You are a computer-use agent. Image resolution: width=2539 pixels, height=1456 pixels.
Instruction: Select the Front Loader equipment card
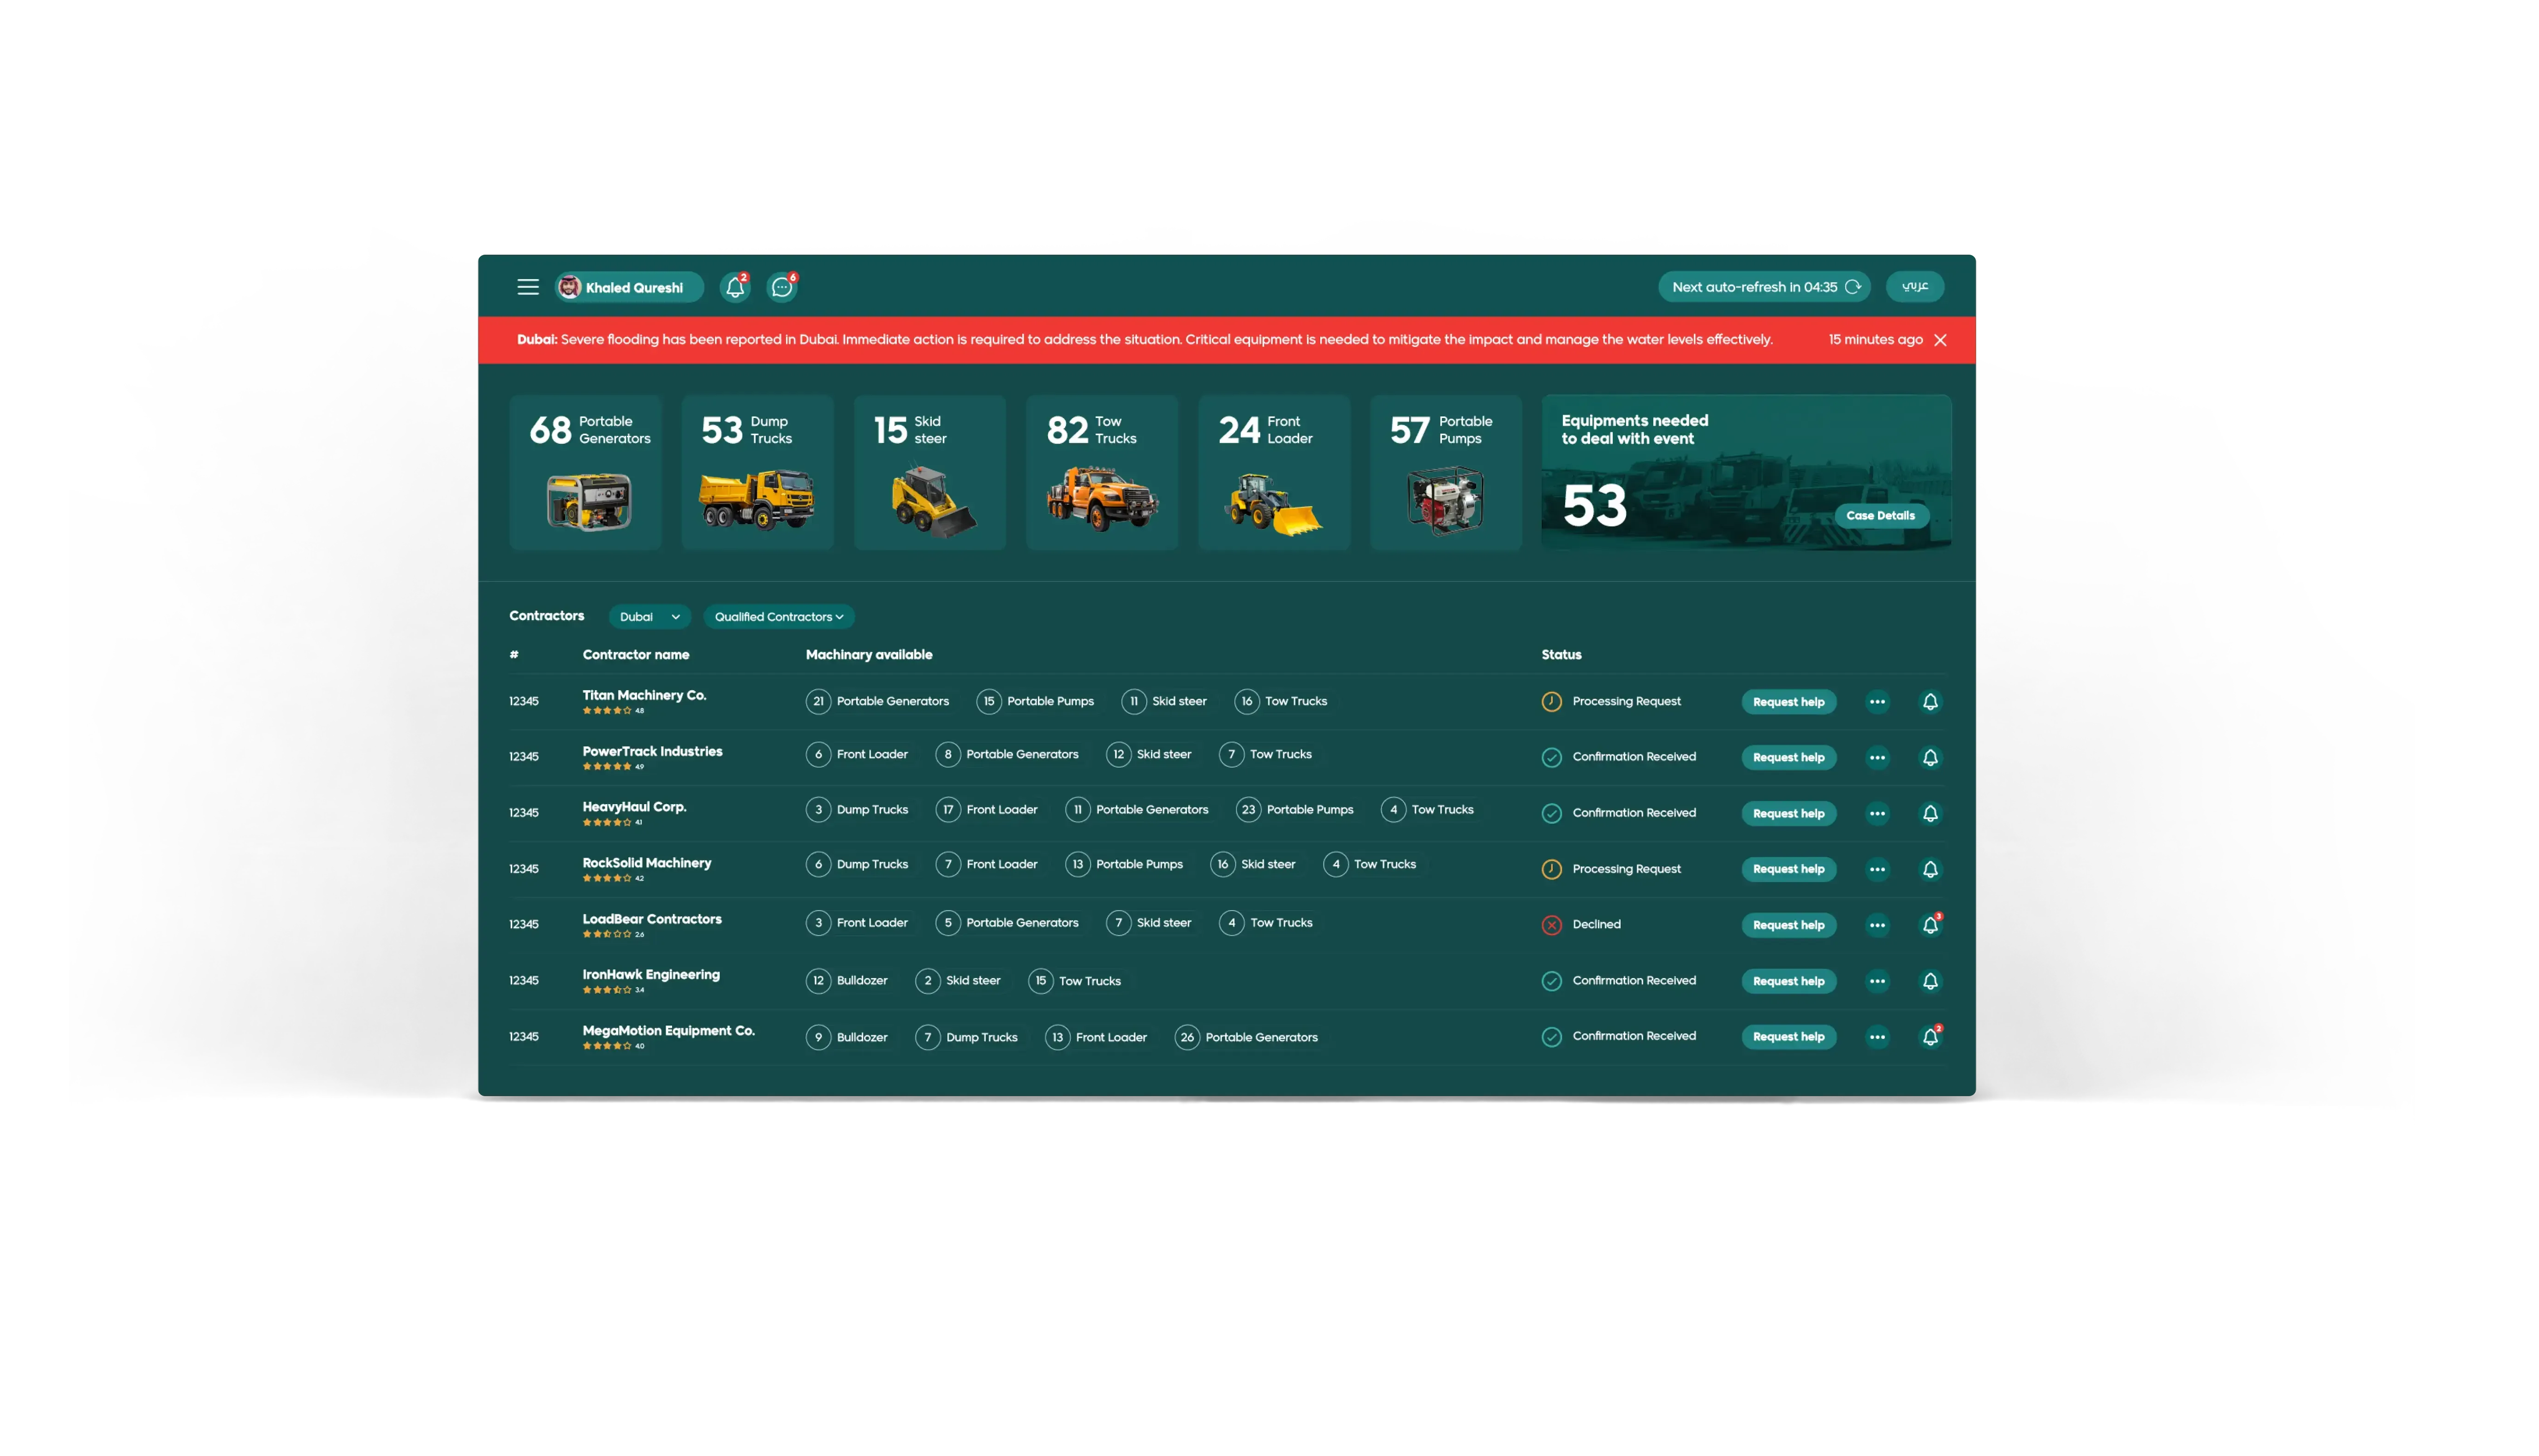click(1274, 472)
